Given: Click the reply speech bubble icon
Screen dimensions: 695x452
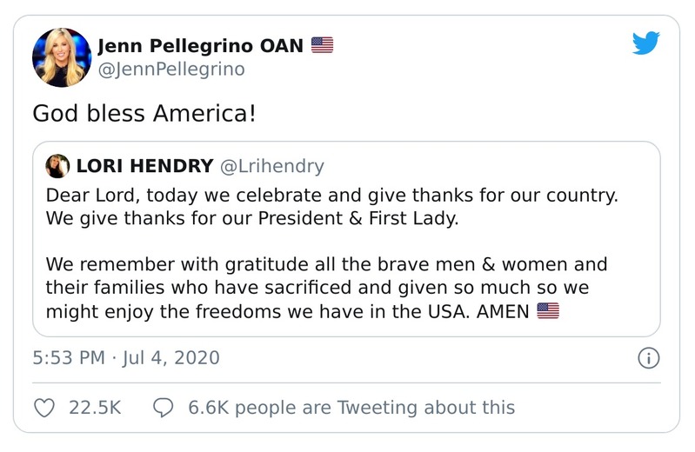Looking at the screenshot, I should coord(164,407).
